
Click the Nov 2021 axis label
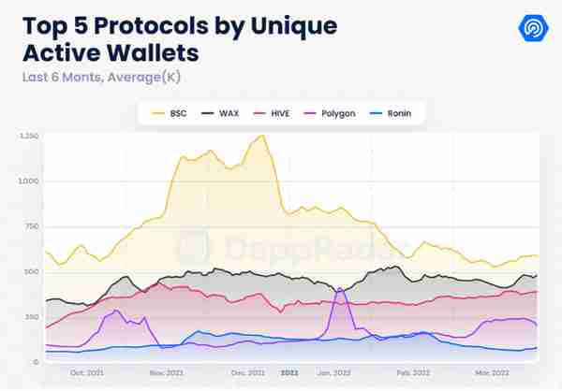coord(167,372)
